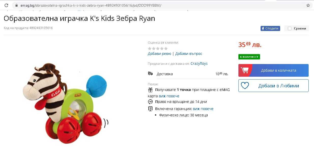
Task: Click the Добави в количката button
Action: point(274,70)
